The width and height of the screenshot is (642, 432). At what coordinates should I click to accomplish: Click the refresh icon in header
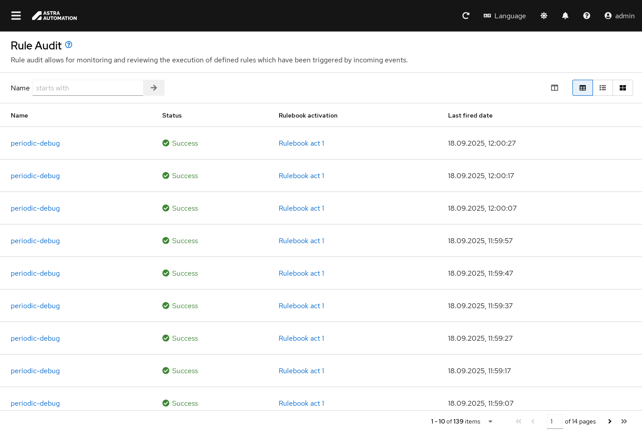pyautogui.click(x=466, y=16)
